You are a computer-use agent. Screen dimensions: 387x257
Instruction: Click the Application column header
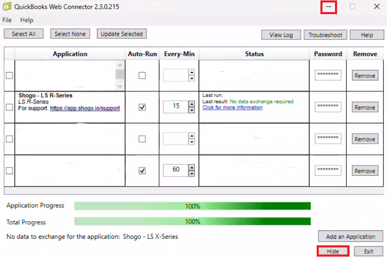pos(70,54)
